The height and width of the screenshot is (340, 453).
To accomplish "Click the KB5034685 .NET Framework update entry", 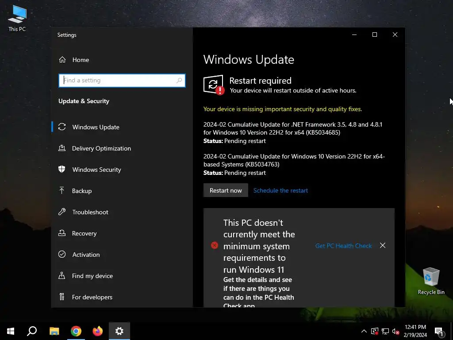I will pos(293,132).
